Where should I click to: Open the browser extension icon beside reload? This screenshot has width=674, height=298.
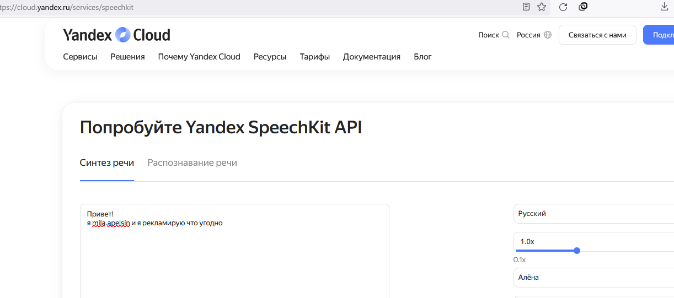pos(583,7)
